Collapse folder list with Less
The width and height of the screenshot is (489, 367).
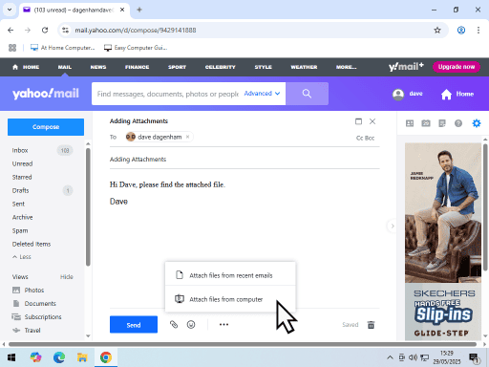(22, 257)
